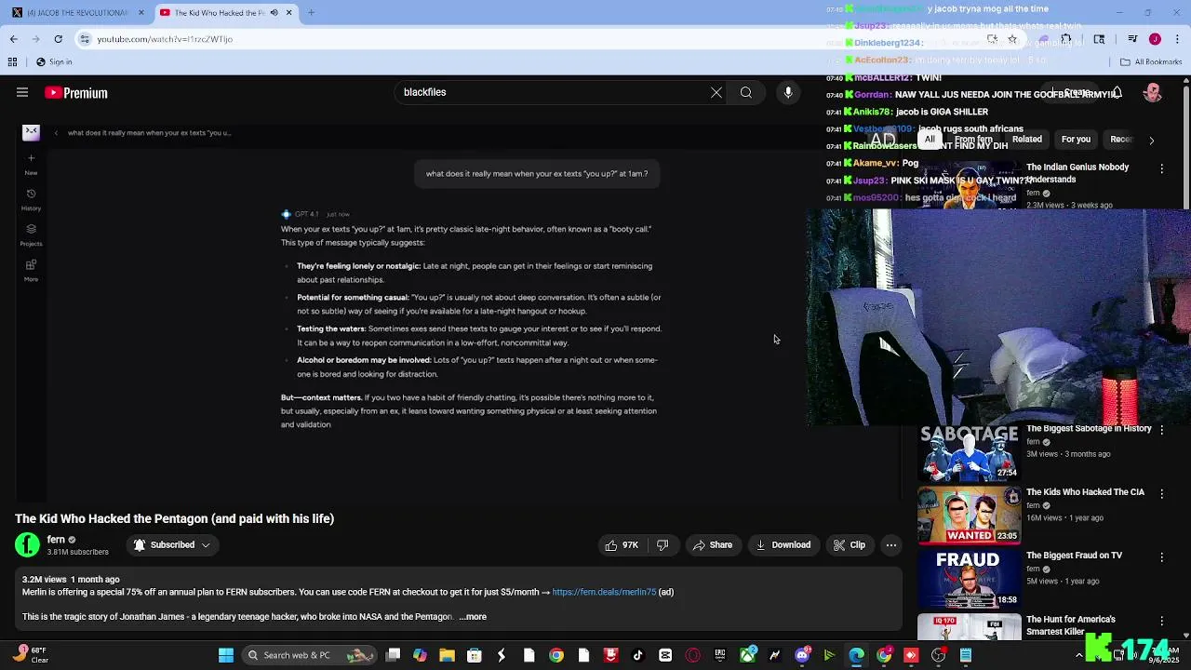The height and width of the screenshot is (670, 1191).
Task: Open the Sign in bookmark
Action: (54, 61)
